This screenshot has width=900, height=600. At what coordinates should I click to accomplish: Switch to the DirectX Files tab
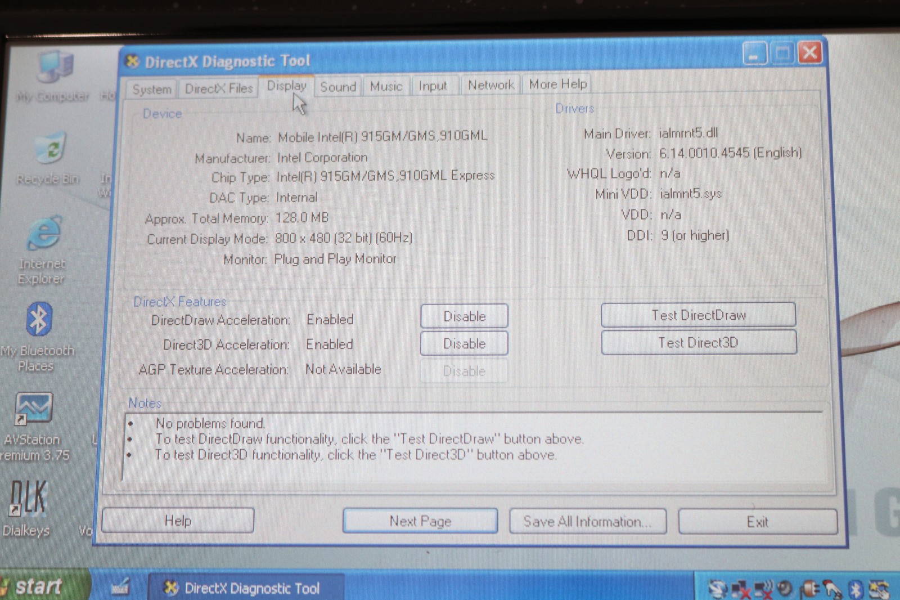[219, 88]
